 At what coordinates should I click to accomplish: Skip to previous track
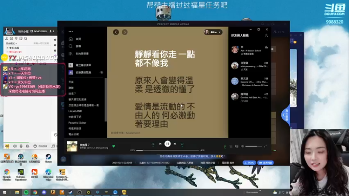tap(160, 144)
